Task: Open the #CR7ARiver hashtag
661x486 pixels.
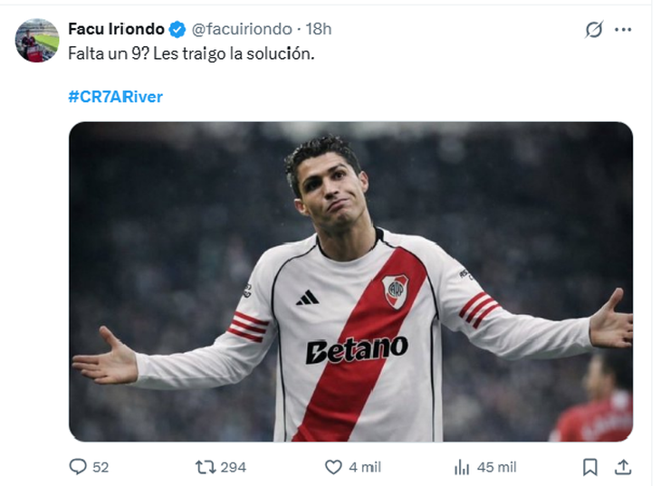Action: 115,97
